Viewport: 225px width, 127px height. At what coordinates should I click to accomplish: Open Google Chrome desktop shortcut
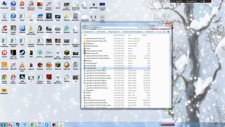(x=4, y=79)
